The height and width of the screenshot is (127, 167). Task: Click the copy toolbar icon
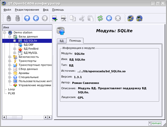pyautogui.click(x=73, y=18)
